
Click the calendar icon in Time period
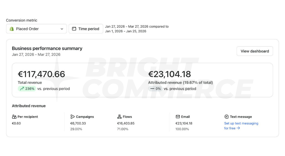point(74,29)
